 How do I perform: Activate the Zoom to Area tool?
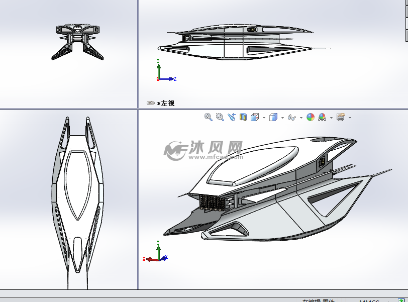tap(220, 117)
